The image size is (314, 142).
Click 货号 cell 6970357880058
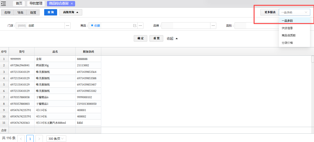tap(22, 97)
